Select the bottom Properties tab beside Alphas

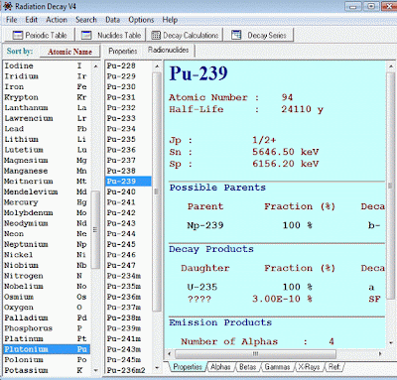point(188,367)
